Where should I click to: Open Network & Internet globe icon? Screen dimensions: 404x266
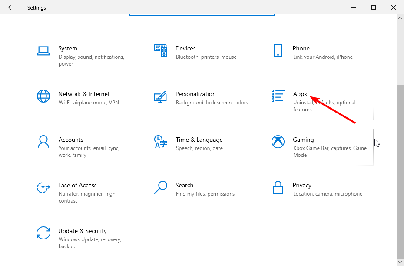pos(43,96)
